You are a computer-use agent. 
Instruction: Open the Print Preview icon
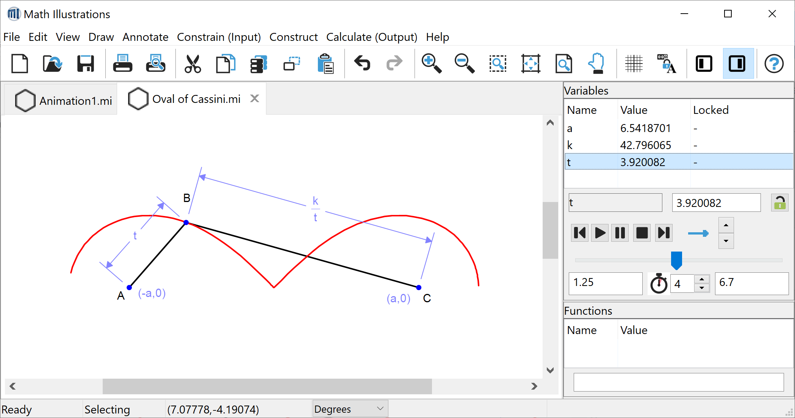coord(155,63)
